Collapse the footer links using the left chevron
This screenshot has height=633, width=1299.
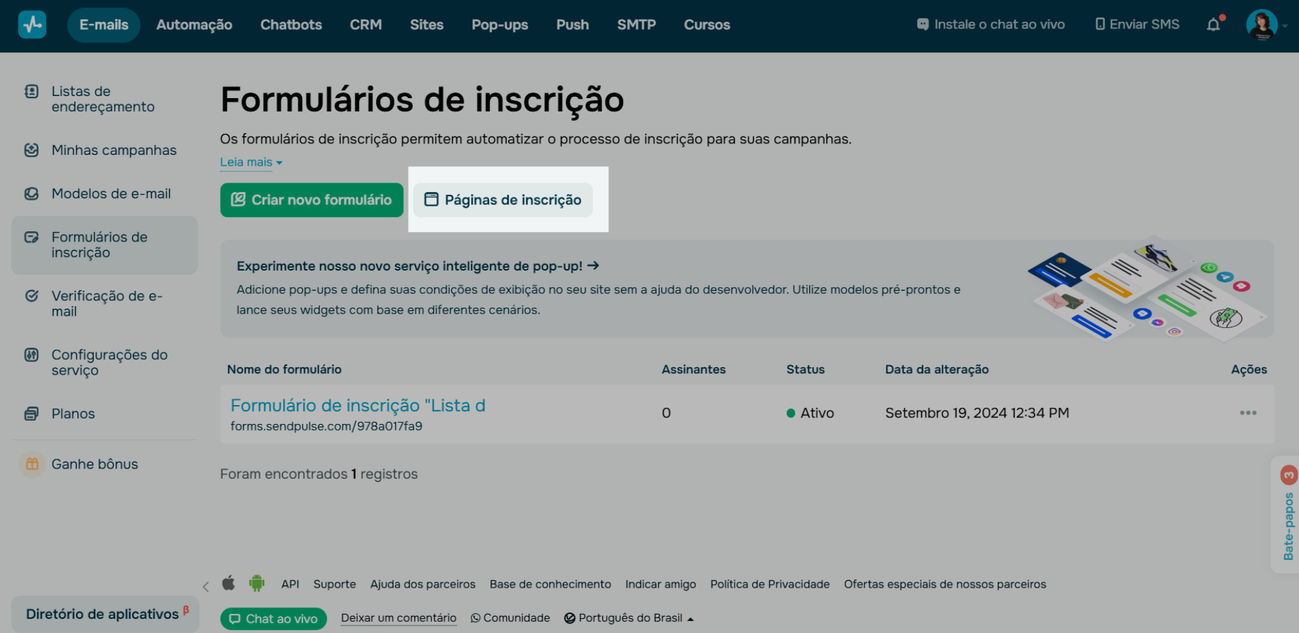coord(206,586)
